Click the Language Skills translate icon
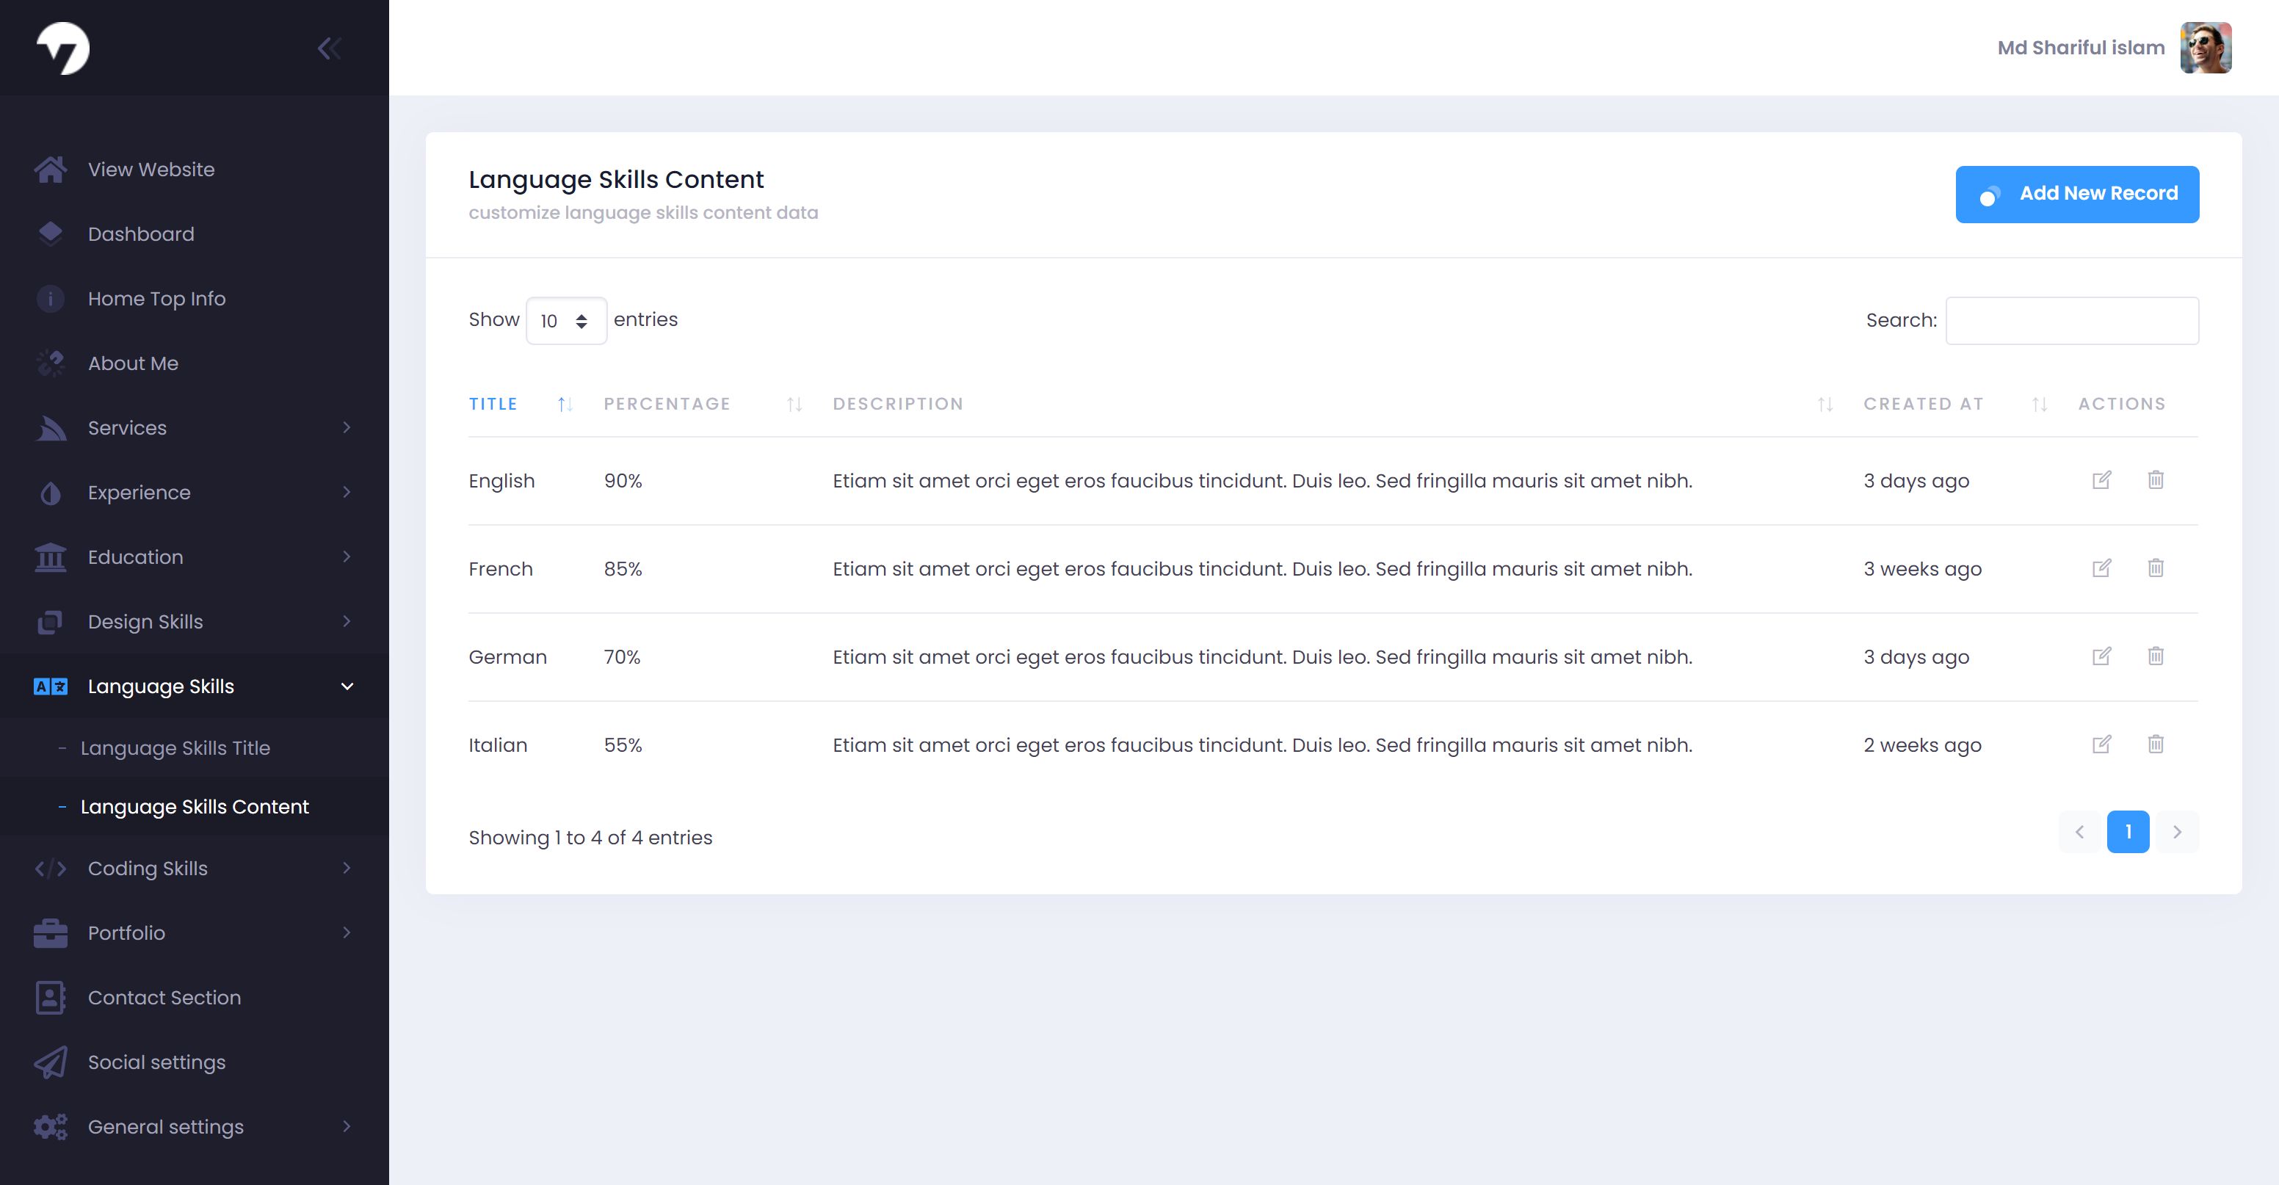Image resolution: width=2279 pixels, height=1185 pixels. pyautogui.click(x=51, y=686)
